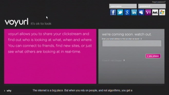Click the email address box
The width and height of the screenshot is (169, 95).
132,43
